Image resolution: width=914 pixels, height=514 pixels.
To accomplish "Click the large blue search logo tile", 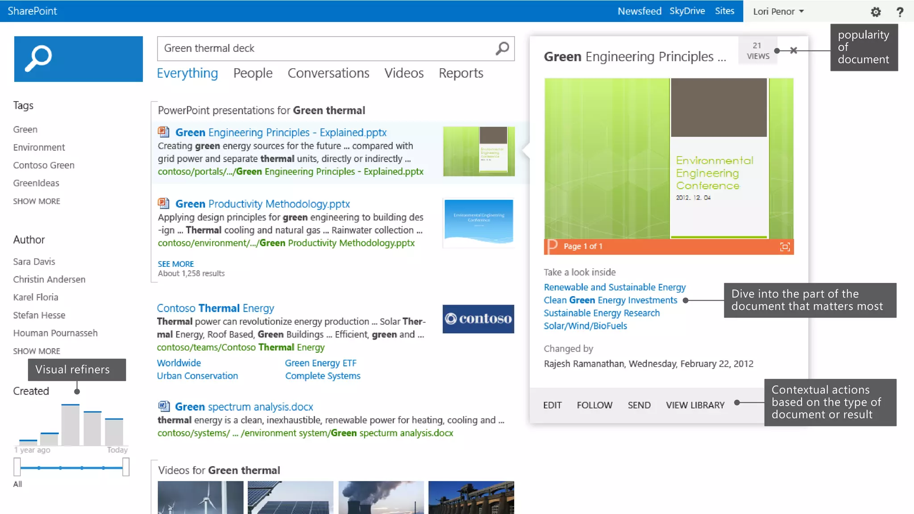I will 78,59.
